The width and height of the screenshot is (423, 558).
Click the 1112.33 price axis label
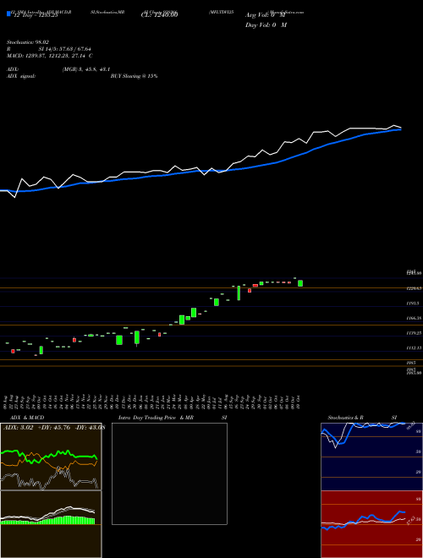[414, 347]
